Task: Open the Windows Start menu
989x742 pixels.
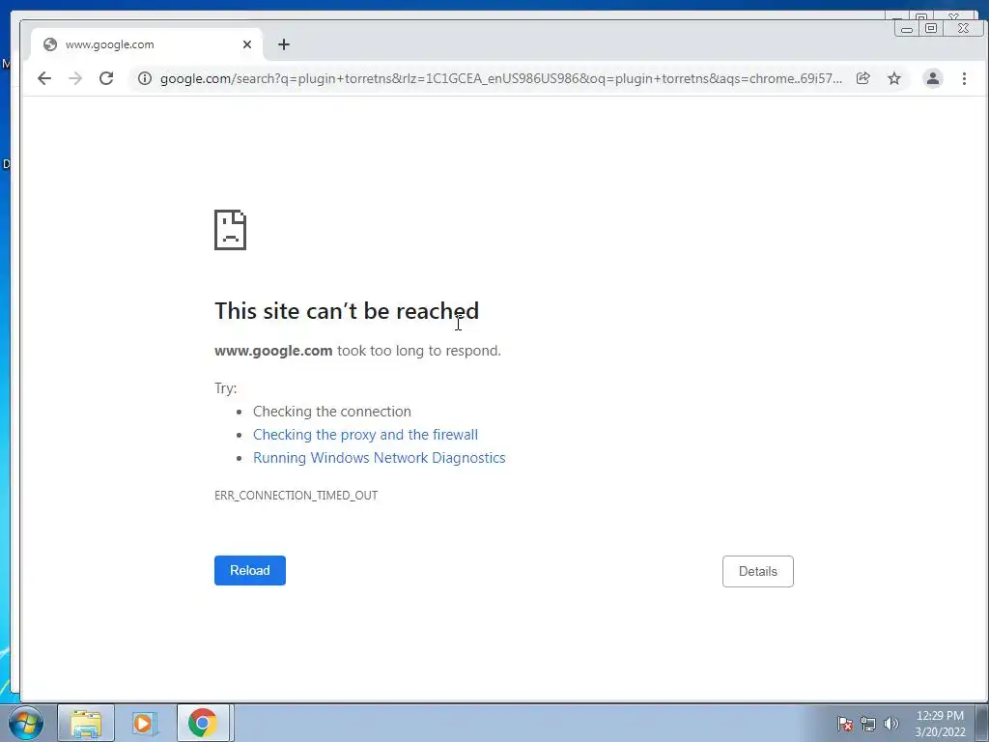Action: click(25, 723)
